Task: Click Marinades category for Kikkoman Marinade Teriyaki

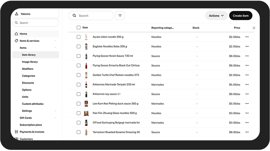Action: [158, 85]
